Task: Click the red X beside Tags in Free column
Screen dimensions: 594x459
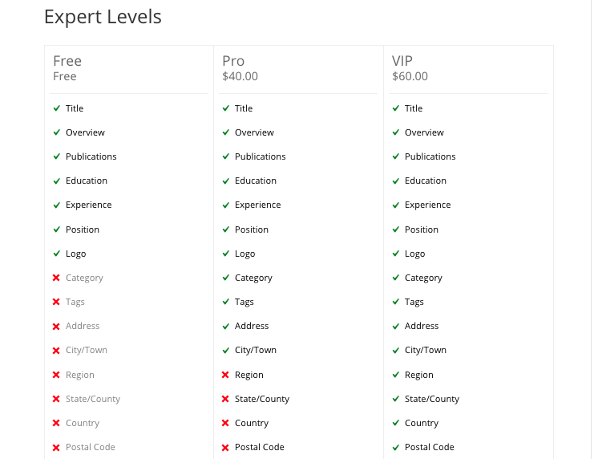Action: coord(56,303)
